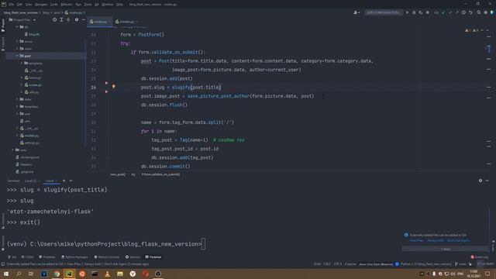Screen dimensions: 496x279
Task: Open Git Show History clock icon
Action: (x=463, y=12)
